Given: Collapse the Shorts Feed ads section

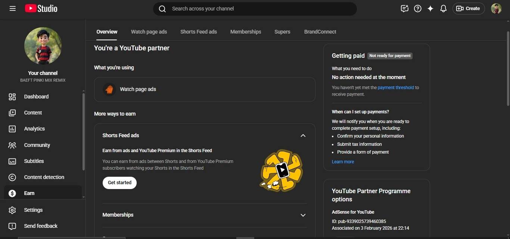Looking at the screenshot, I should [x=303, y=135].
